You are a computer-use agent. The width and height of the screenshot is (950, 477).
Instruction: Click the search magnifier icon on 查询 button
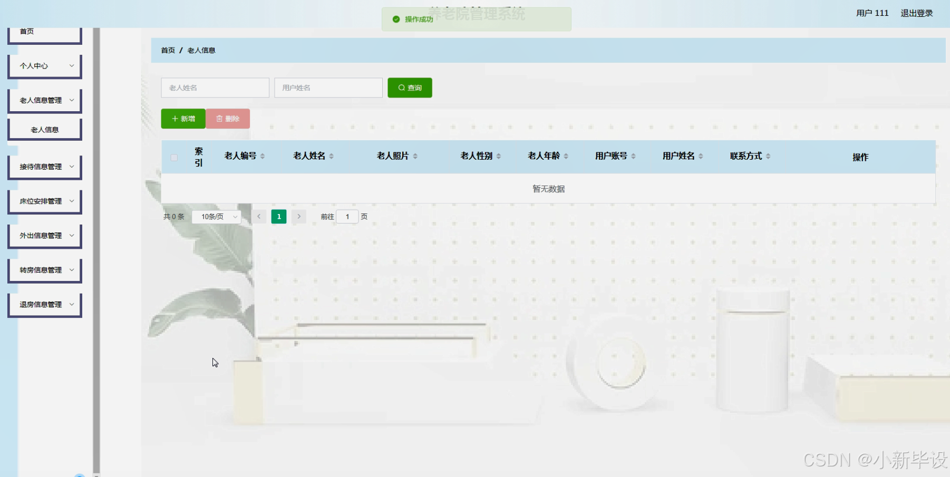point(402,87)
